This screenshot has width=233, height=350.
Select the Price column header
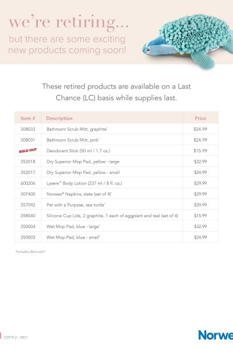[x=200, y=118]
